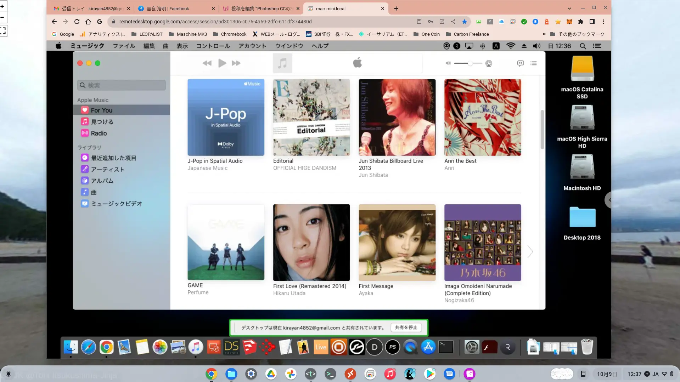Open the Wi-Fi status menu icon
Image resolution: width=680 pixels, height=382 pixels.
point(511,46)
